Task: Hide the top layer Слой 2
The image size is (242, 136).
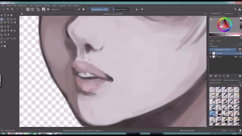Action: pyautogui.click(x=211, y=53)
